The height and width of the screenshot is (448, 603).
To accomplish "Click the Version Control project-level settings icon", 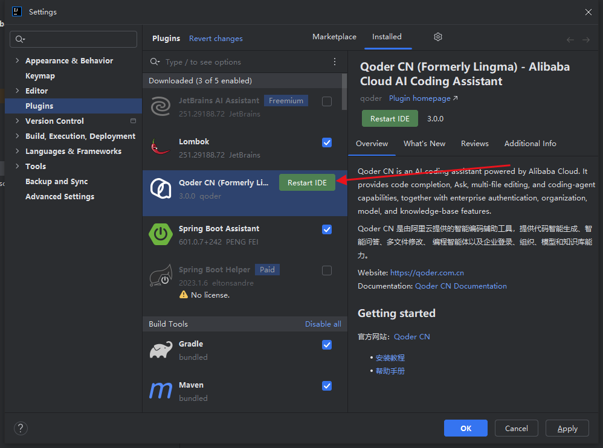I will coord(133,121).
